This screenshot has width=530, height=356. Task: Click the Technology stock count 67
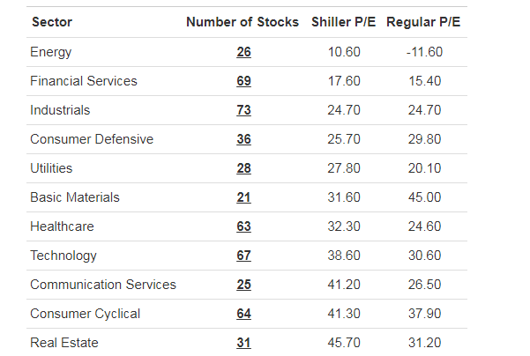tap(243, 256)
